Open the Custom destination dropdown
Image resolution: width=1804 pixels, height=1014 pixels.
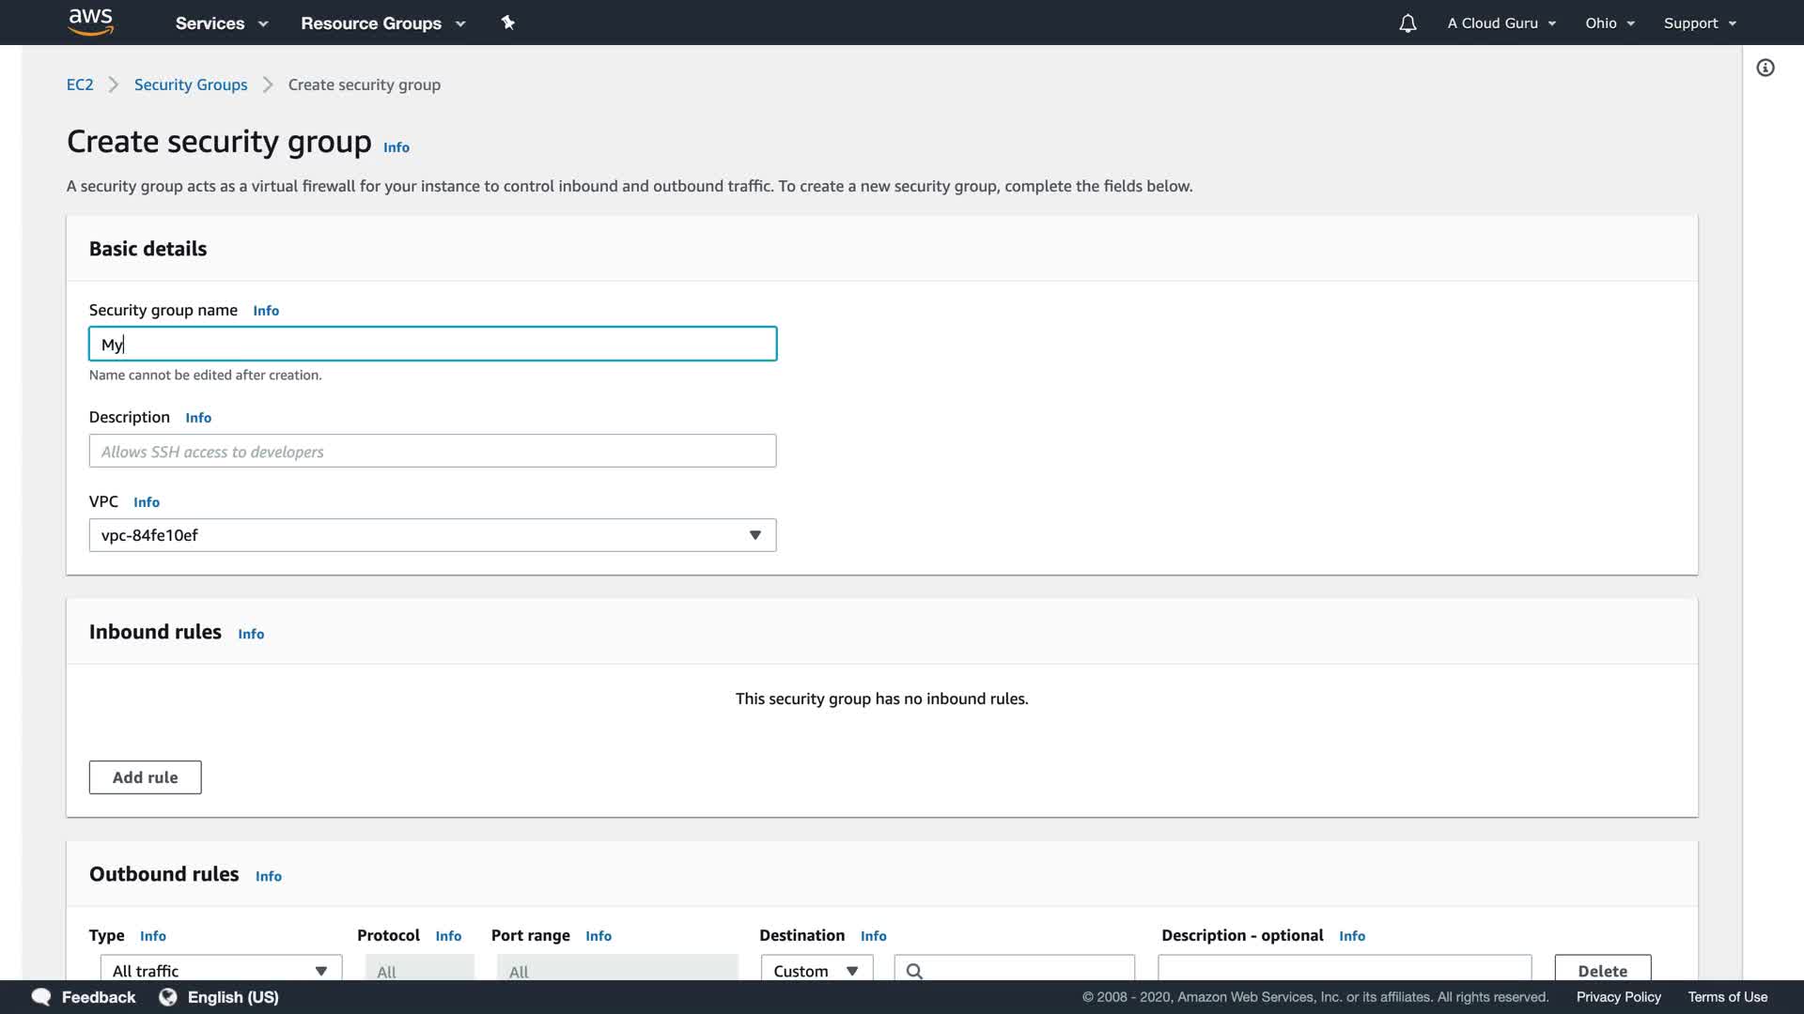tap(816, 970)
